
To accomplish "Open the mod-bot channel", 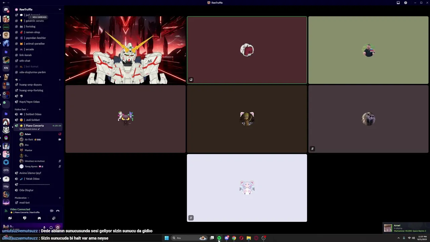I will tap(38, 203).
